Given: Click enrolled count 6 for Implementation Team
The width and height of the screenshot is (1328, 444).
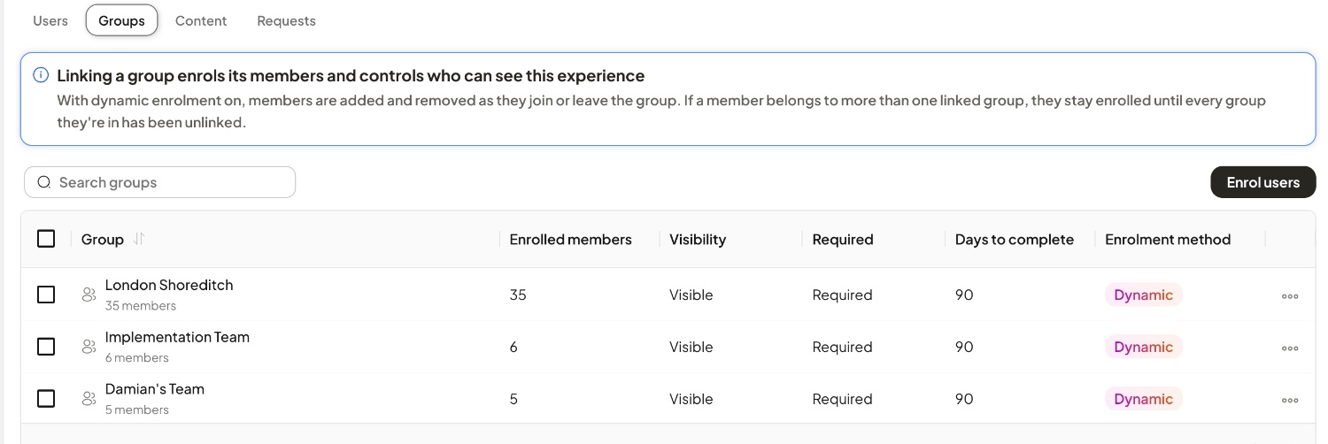Looking at the screenshot, I should pyautogui.click(x=513, y=347).
